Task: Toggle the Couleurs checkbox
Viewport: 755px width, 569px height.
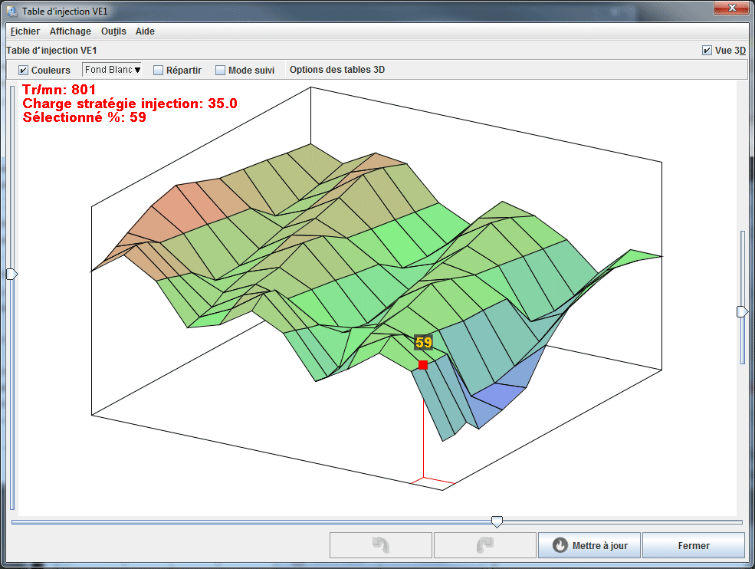Action: pos(24,71)
